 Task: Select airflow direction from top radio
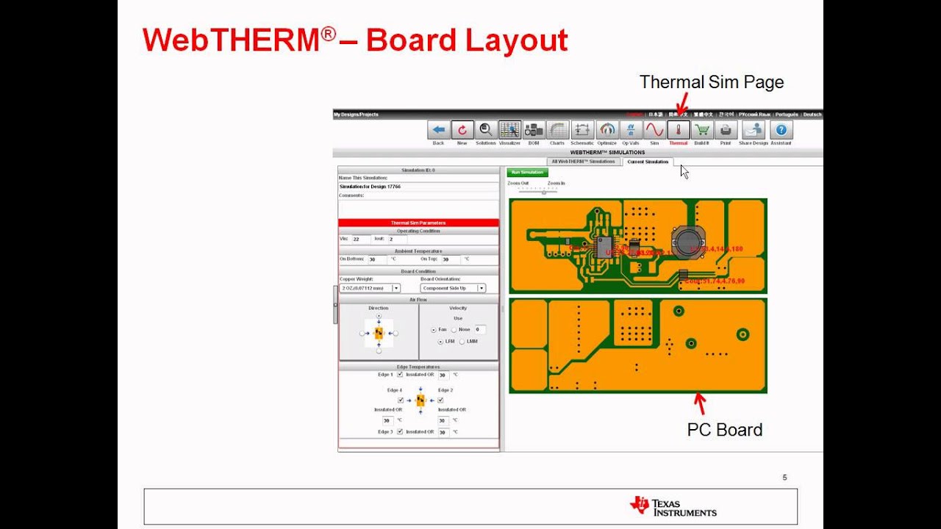379,316
